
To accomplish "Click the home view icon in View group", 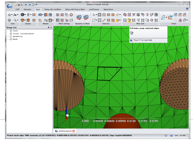I will tap(10, 15).
